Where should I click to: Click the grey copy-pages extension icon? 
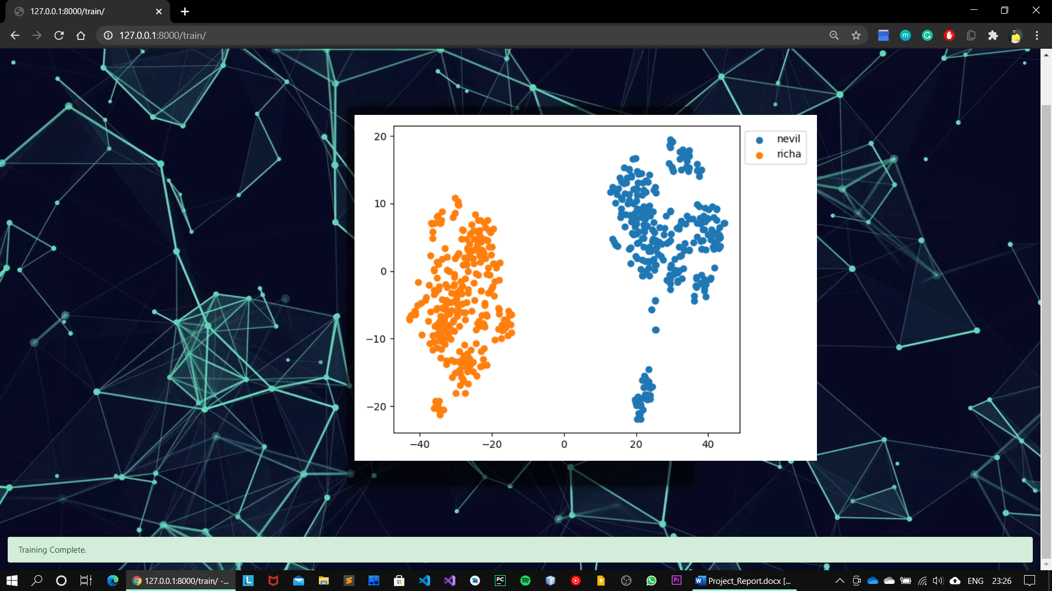tap(971, 36)
